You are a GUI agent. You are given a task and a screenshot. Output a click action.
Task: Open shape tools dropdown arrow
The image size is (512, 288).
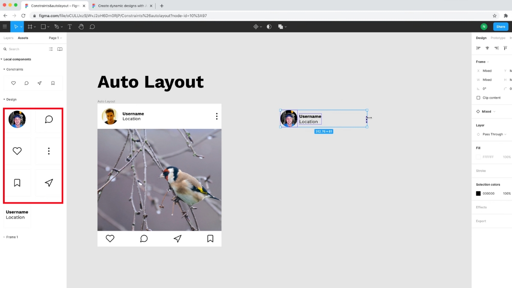coord(48,27)
